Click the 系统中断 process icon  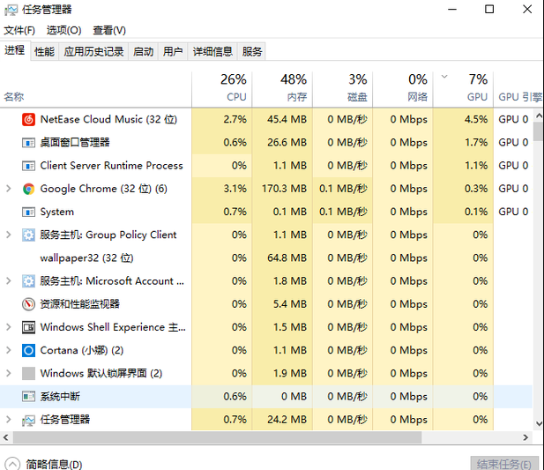pyautogui.click(x=28, y=397)
